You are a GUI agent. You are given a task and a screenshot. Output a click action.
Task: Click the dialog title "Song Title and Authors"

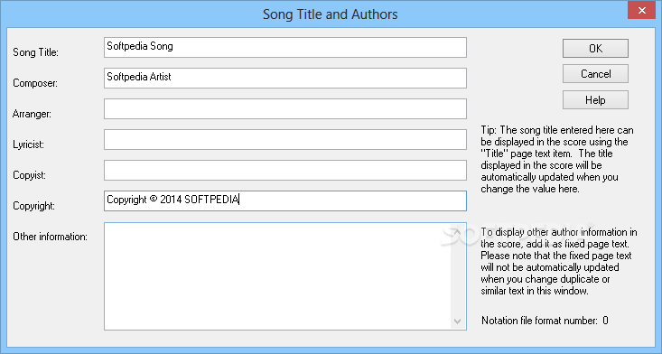tap(331, 14)
